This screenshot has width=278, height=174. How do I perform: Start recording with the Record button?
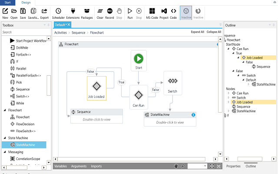[x=109, y=12]
